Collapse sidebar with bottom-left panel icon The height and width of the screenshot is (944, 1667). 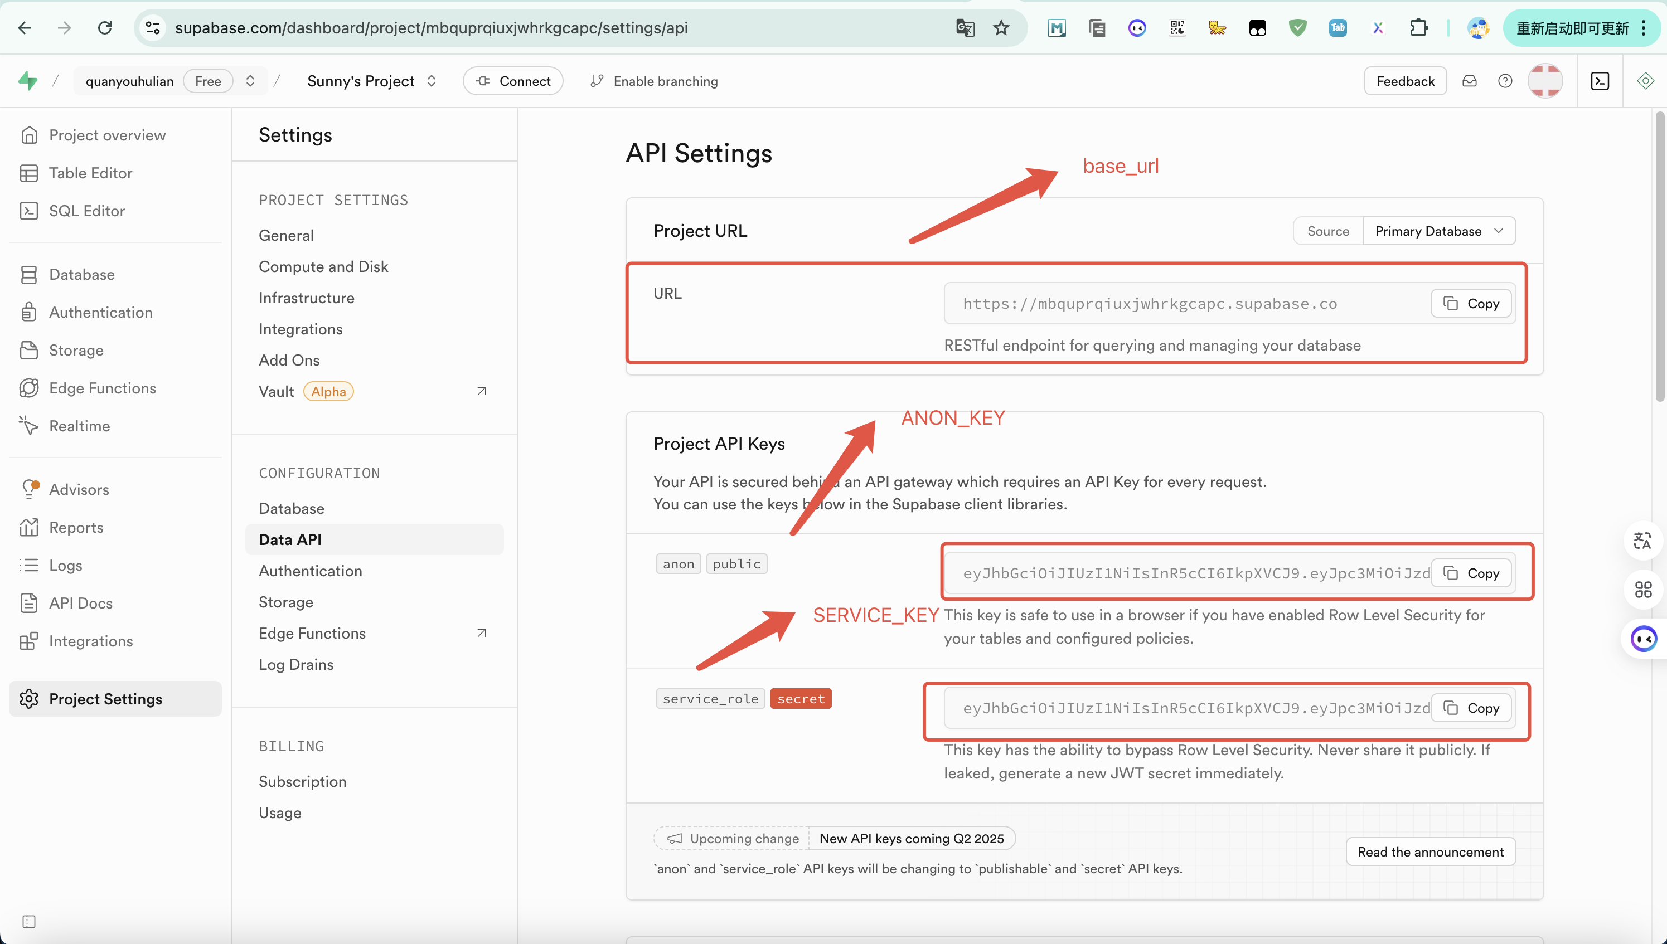[x=28, y=921]
